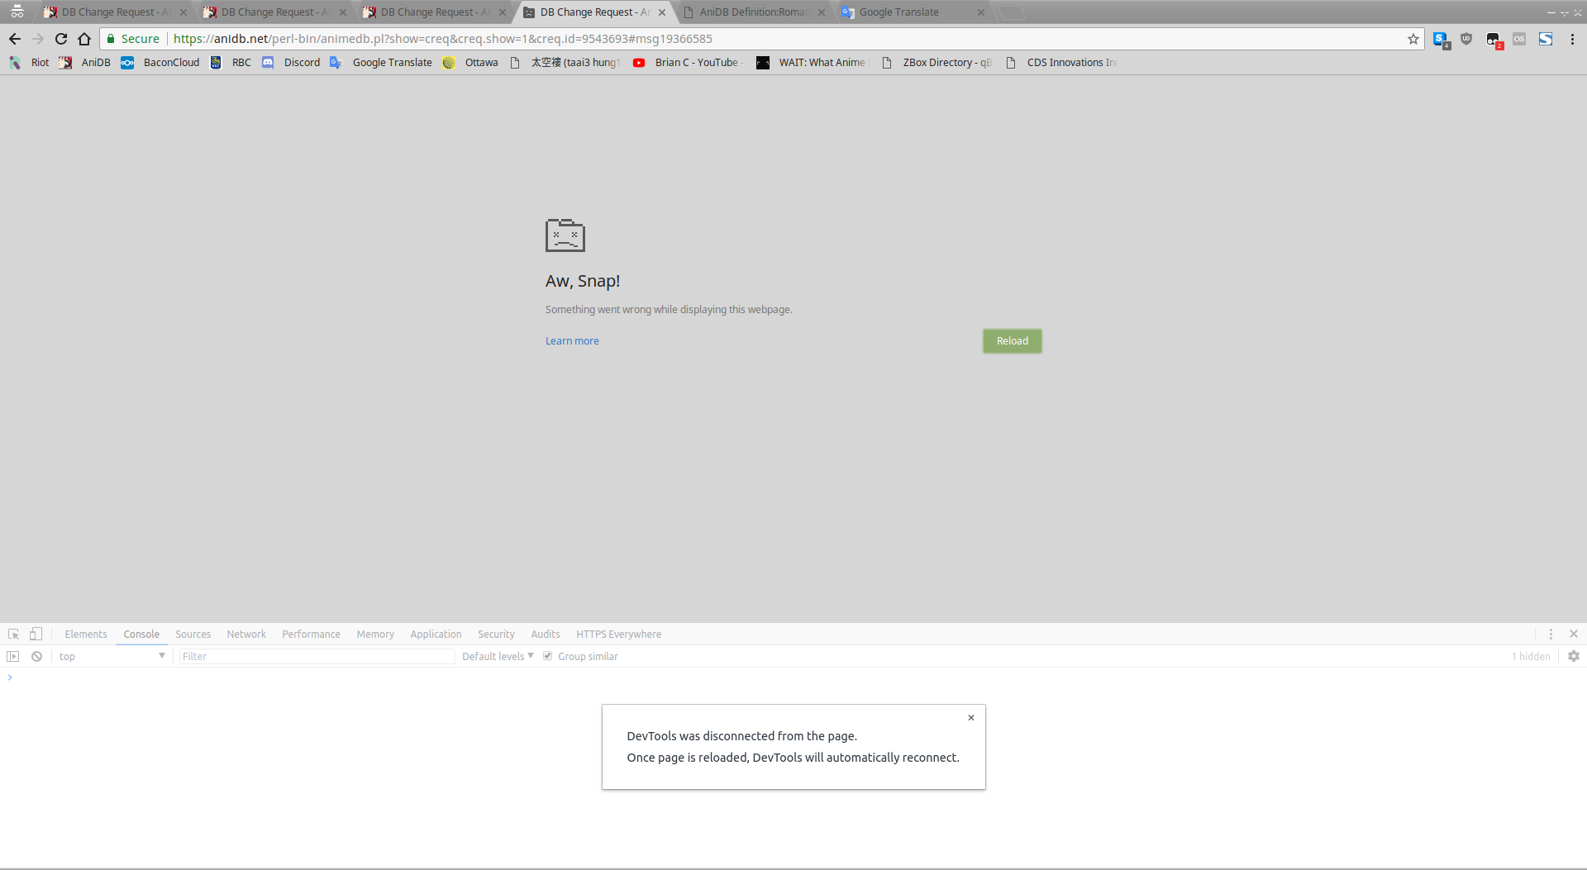1587x870 pixels.
Task: Switch to the Network tab in DevTools
Action: point(246,634)
